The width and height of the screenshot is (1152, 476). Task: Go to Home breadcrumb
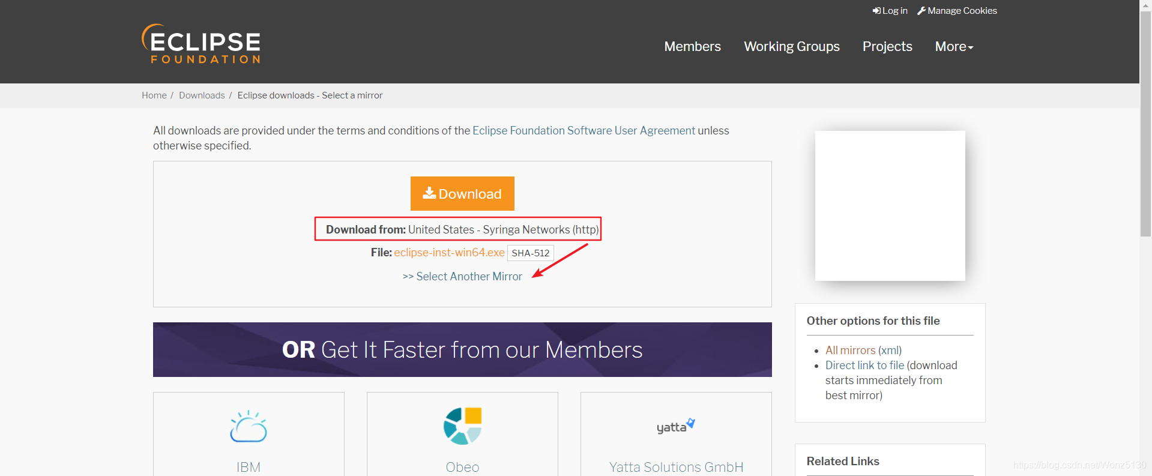[x=154, y=95]
